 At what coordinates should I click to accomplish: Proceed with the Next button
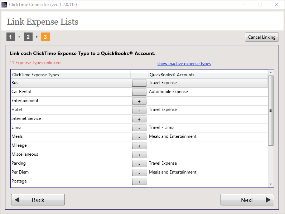click(247, 200)
